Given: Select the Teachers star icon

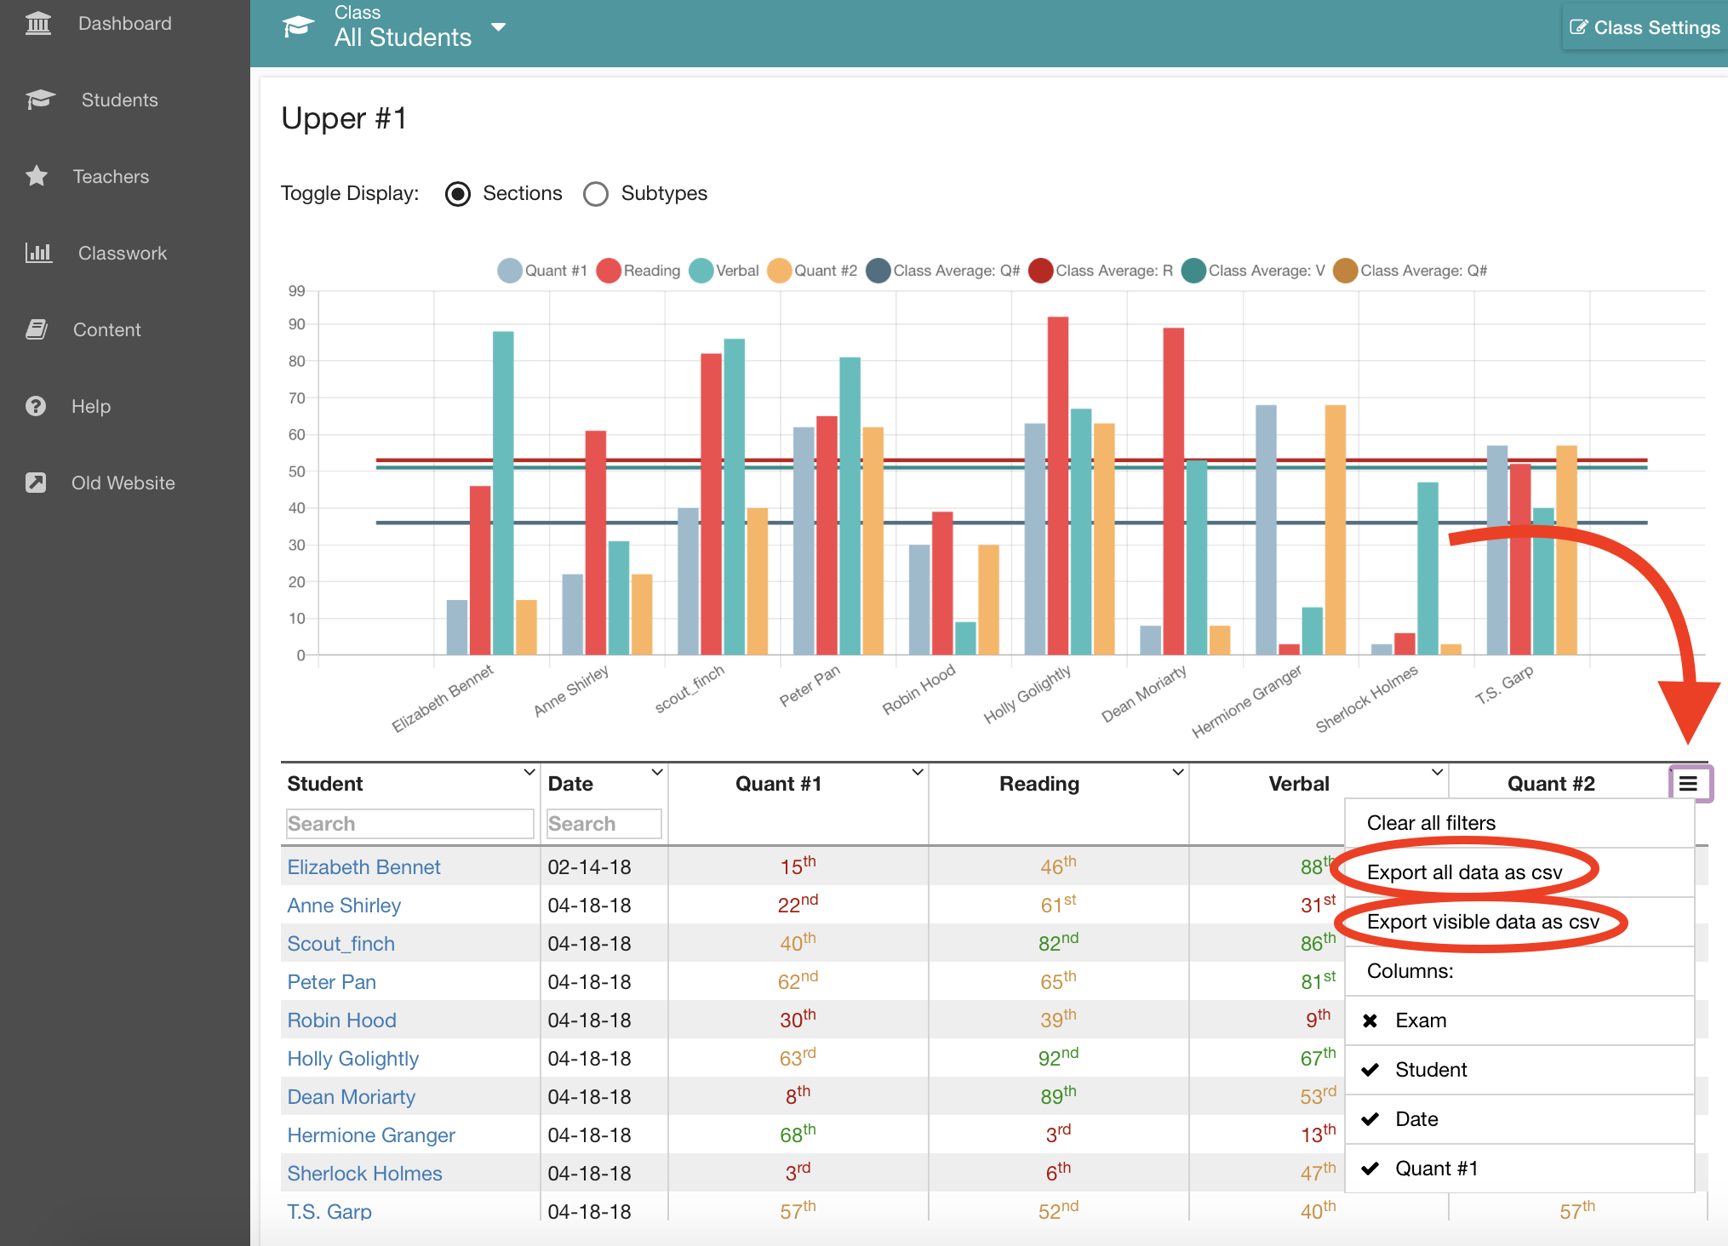Looking at the screenshot, I should (37, 176).
